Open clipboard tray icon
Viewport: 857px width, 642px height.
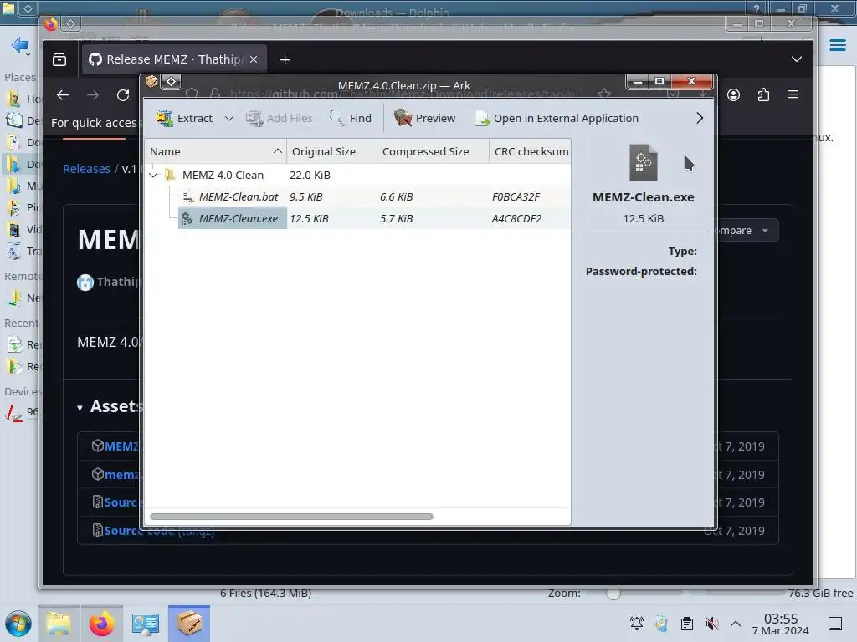[x=687, y=624]
